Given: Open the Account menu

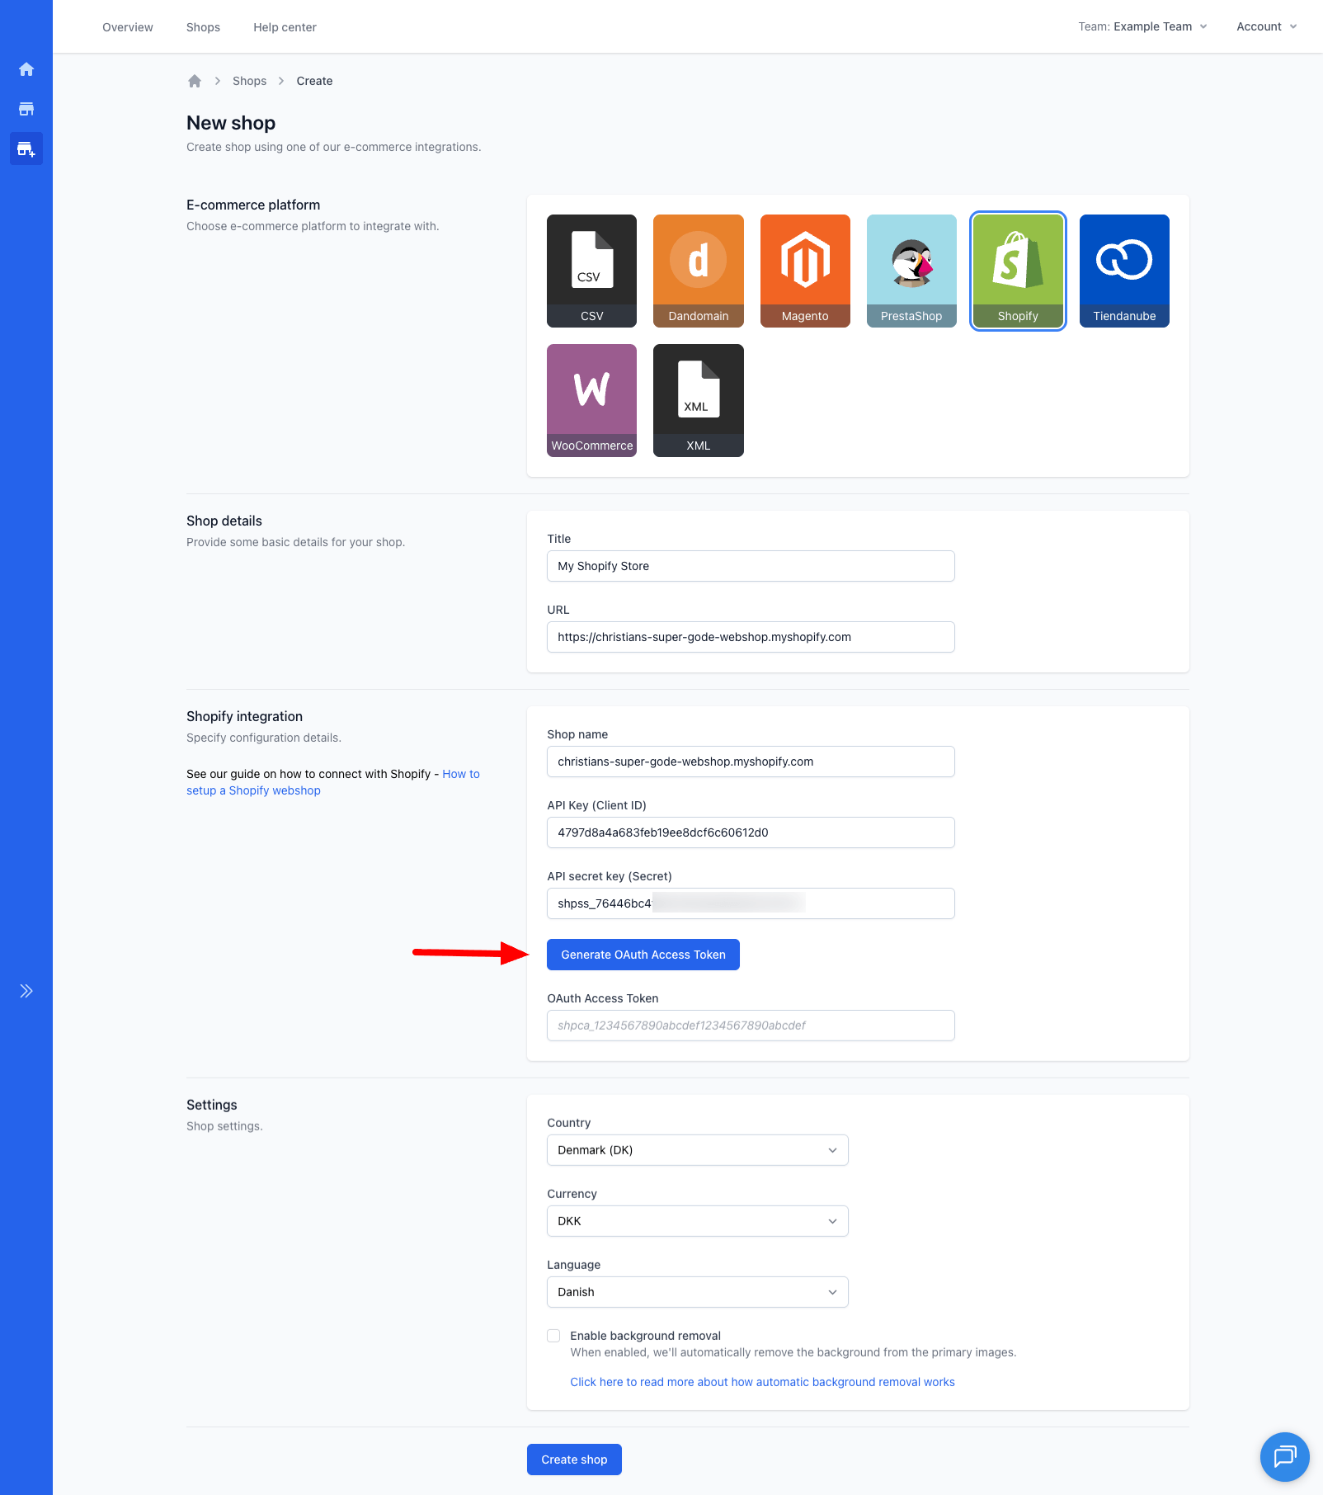Looking at the screenshot, I should pyautogui.click(x=1266, y=26).
